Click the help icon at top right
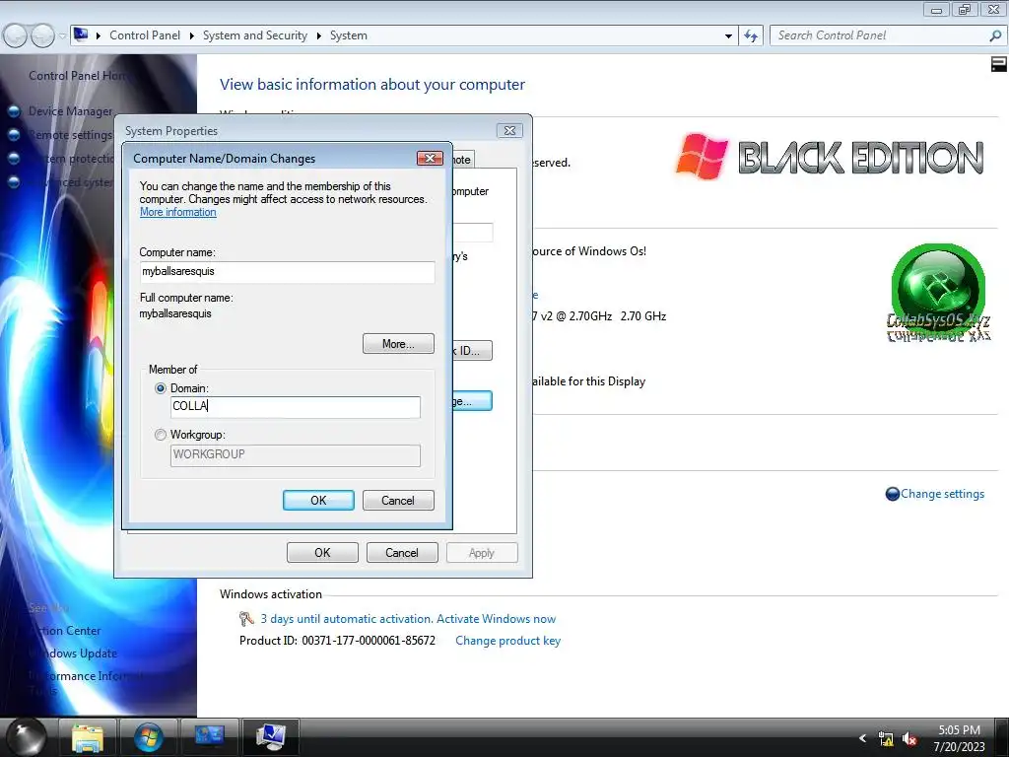The width and height of the screenshot is (1009, 757). (x=999, y=64)
